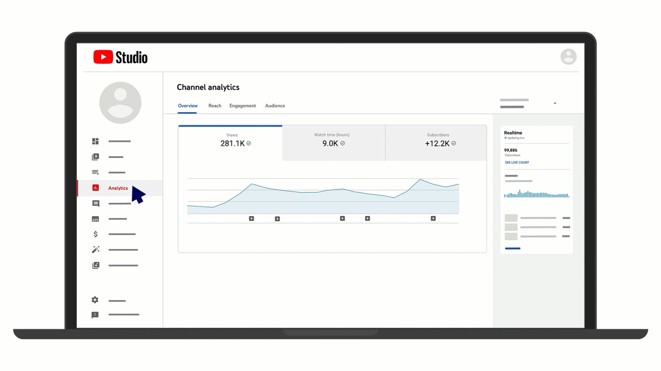Expand the date range dropdown arrow
This screenshot has height=371, width=661.
555,103
